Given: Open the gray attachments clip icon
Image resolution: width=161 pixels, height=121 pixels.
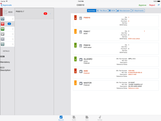Looking at the screenshot, I should coord(3,34).
